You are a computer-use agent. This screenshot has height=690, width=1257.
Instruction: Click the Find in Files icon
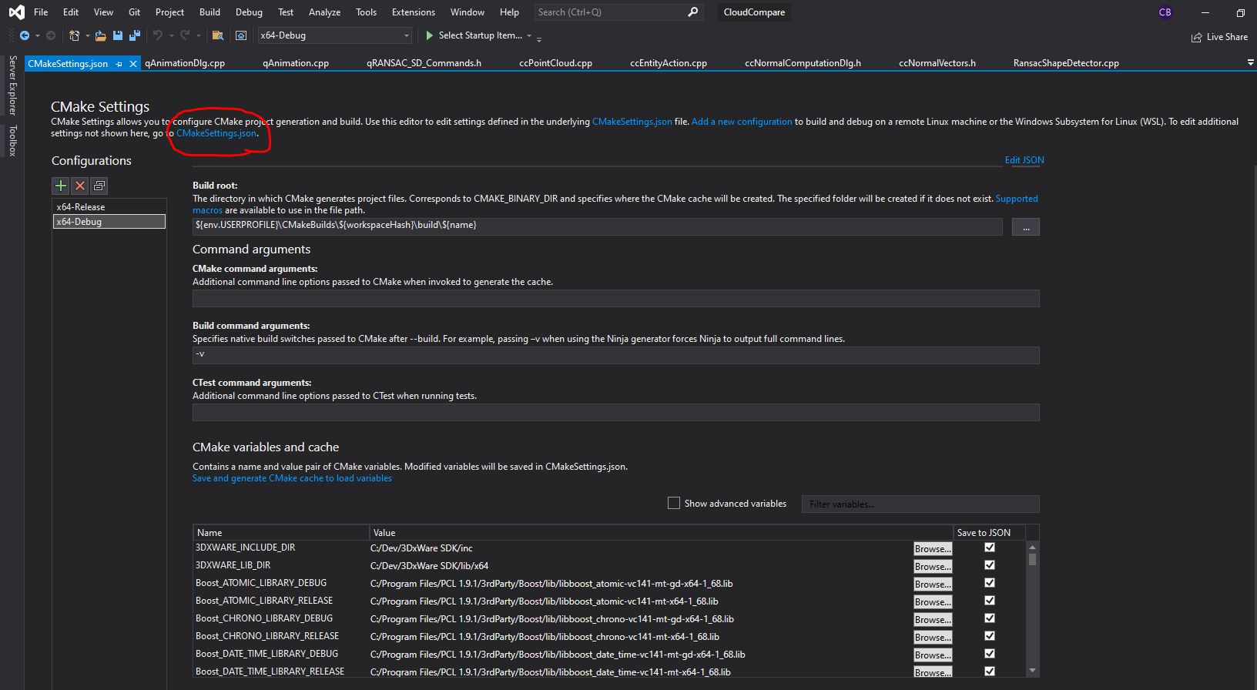coord(218,35)
